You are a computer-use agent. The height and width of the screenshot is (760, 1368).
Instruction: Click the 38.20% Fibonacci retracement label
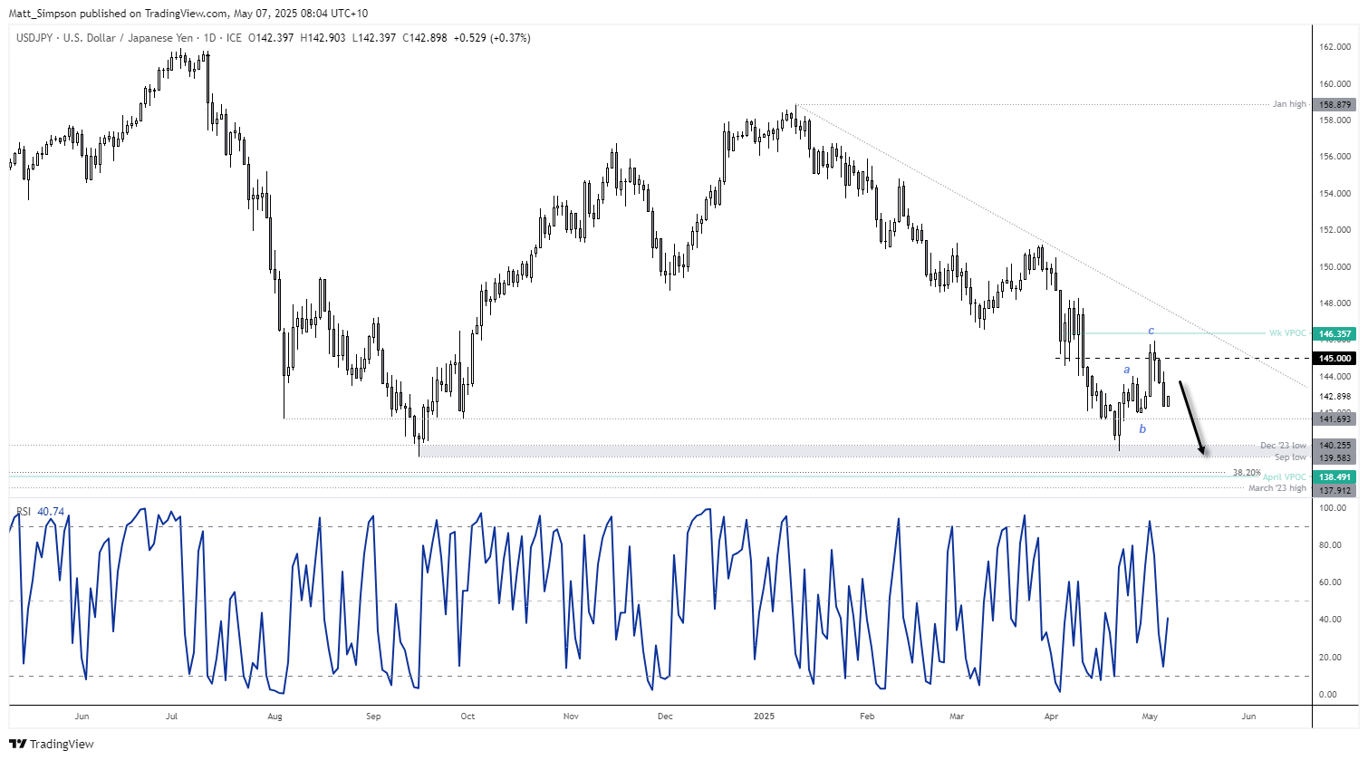[1247, 472]
